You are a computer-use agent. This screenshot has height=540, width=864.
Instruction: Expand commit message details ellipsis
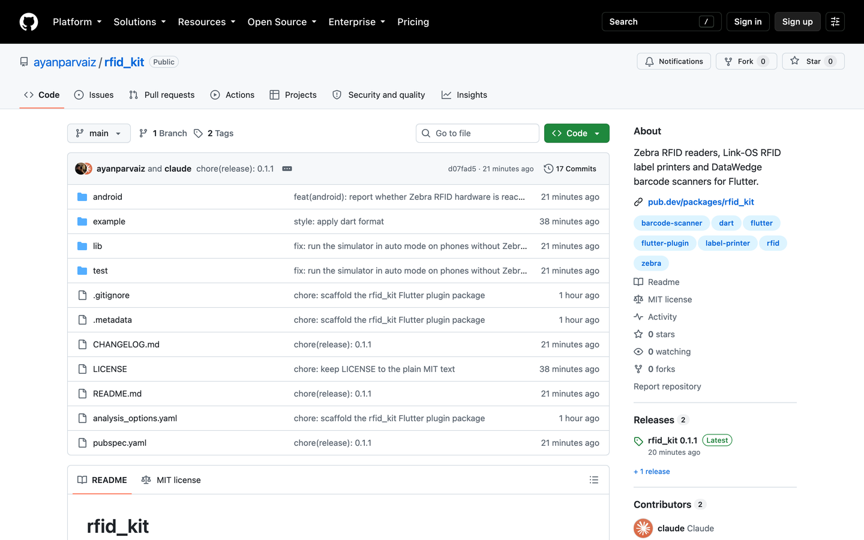point(287,169)
